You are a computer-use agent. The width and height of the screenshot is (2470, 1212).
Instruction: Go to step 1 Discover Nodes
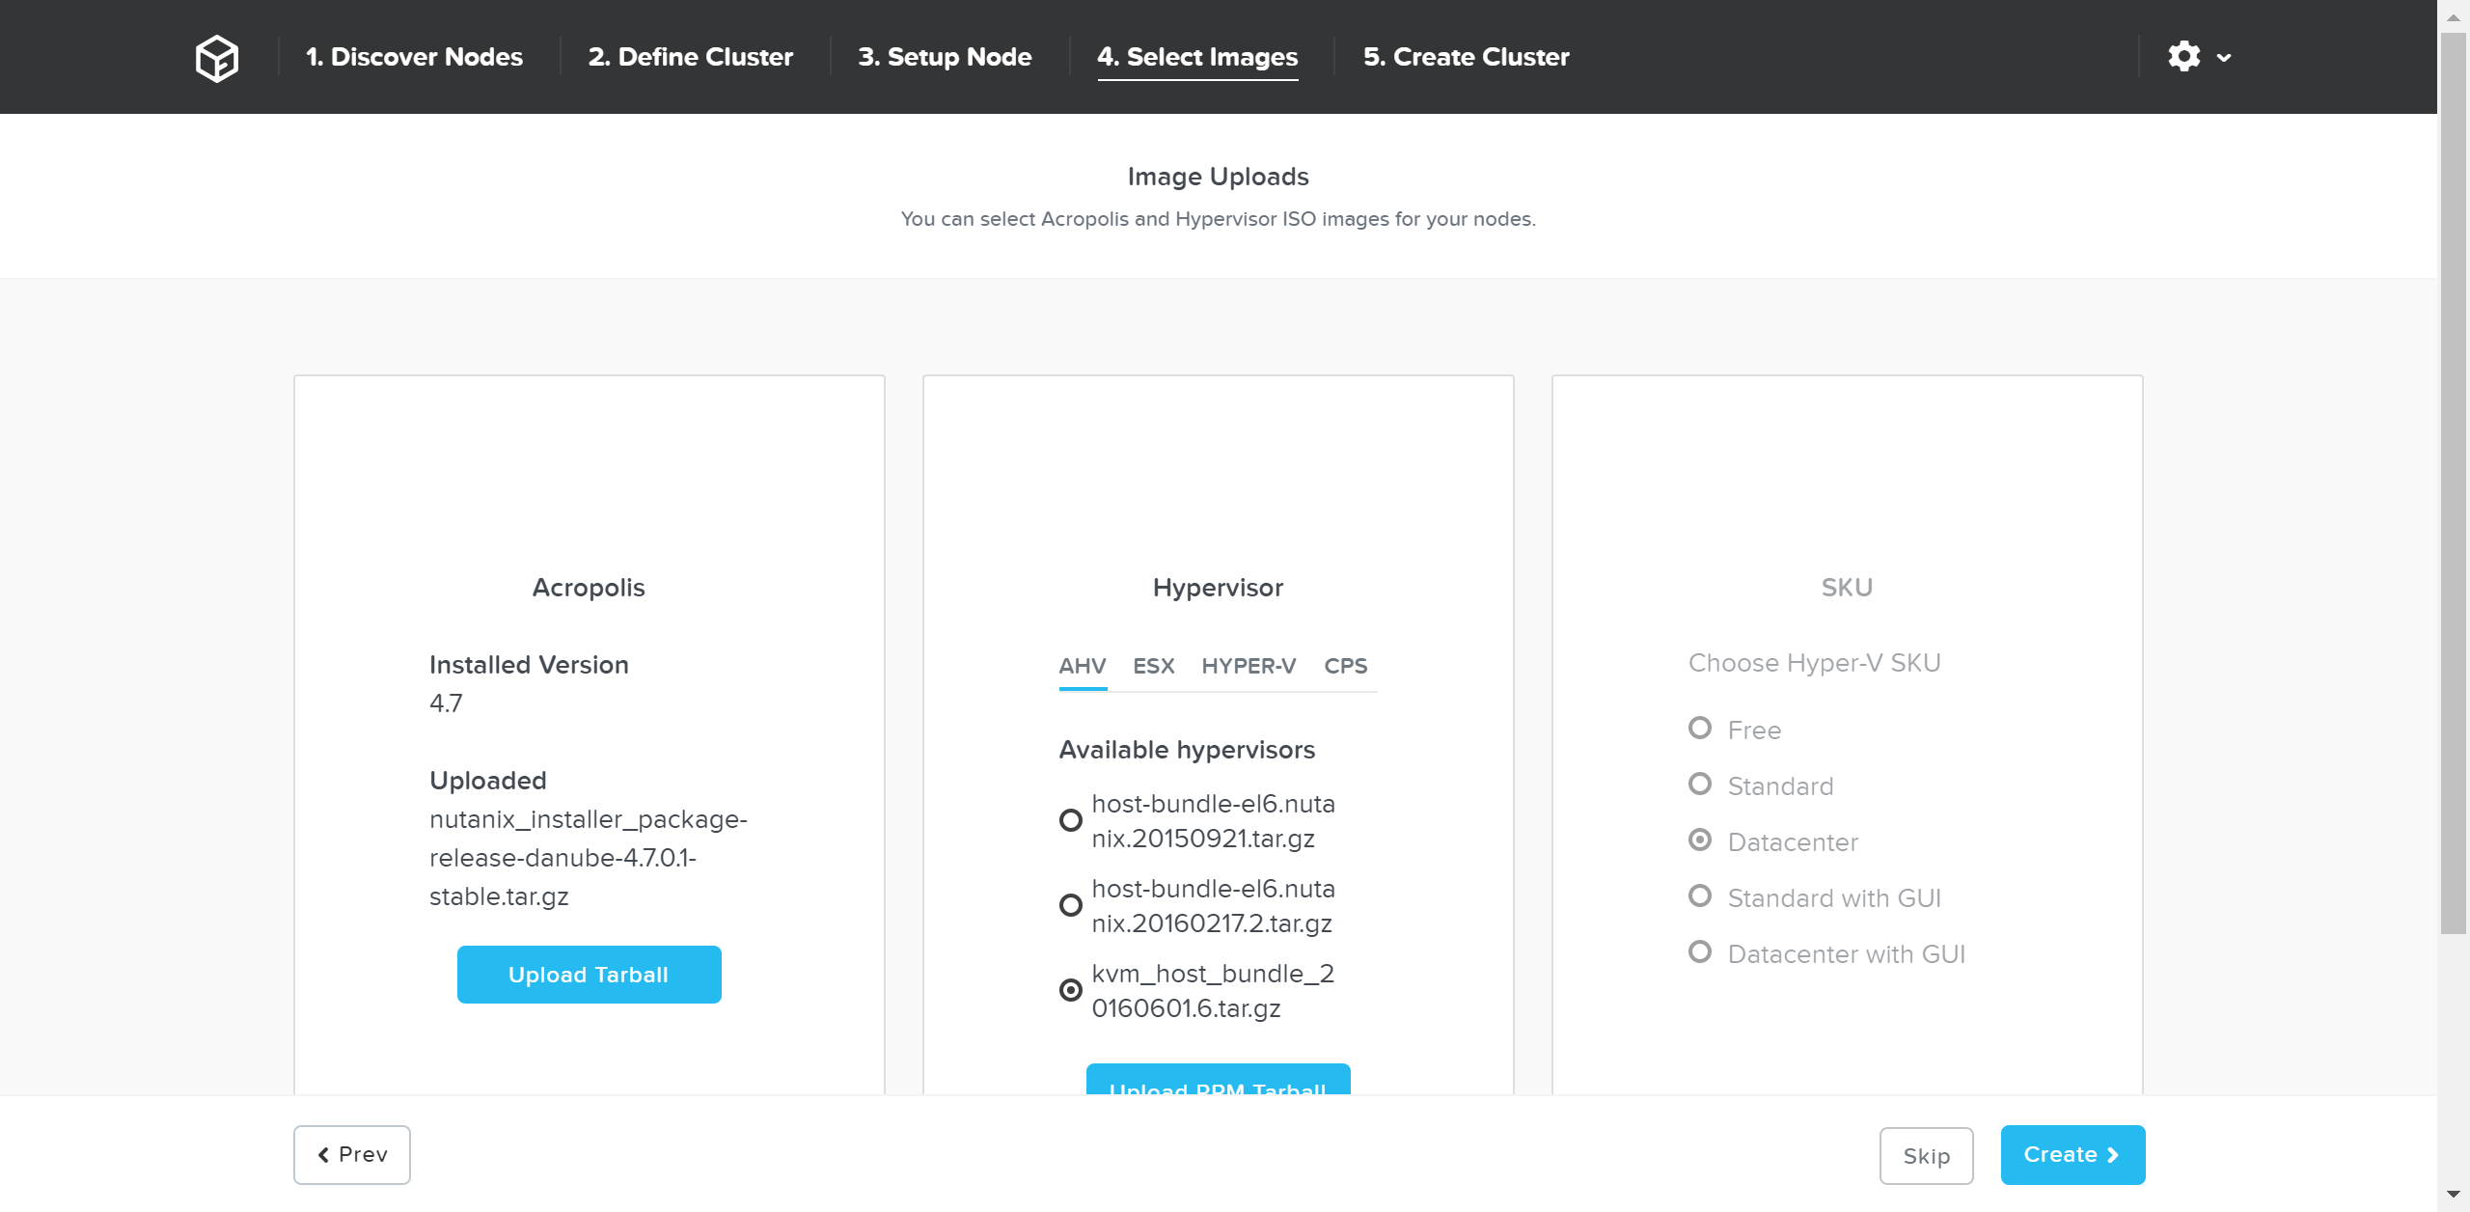coord(414,57)
